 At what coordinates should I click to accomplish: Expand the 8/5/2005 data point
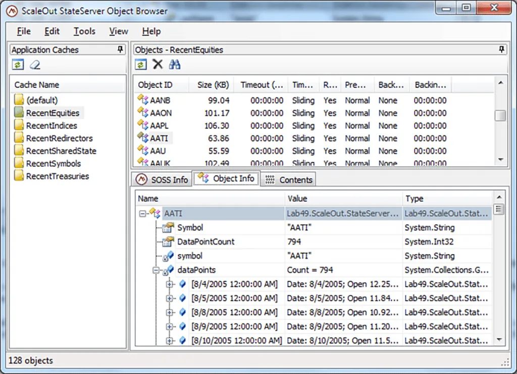pyautogui.click(x=170, y=298)
